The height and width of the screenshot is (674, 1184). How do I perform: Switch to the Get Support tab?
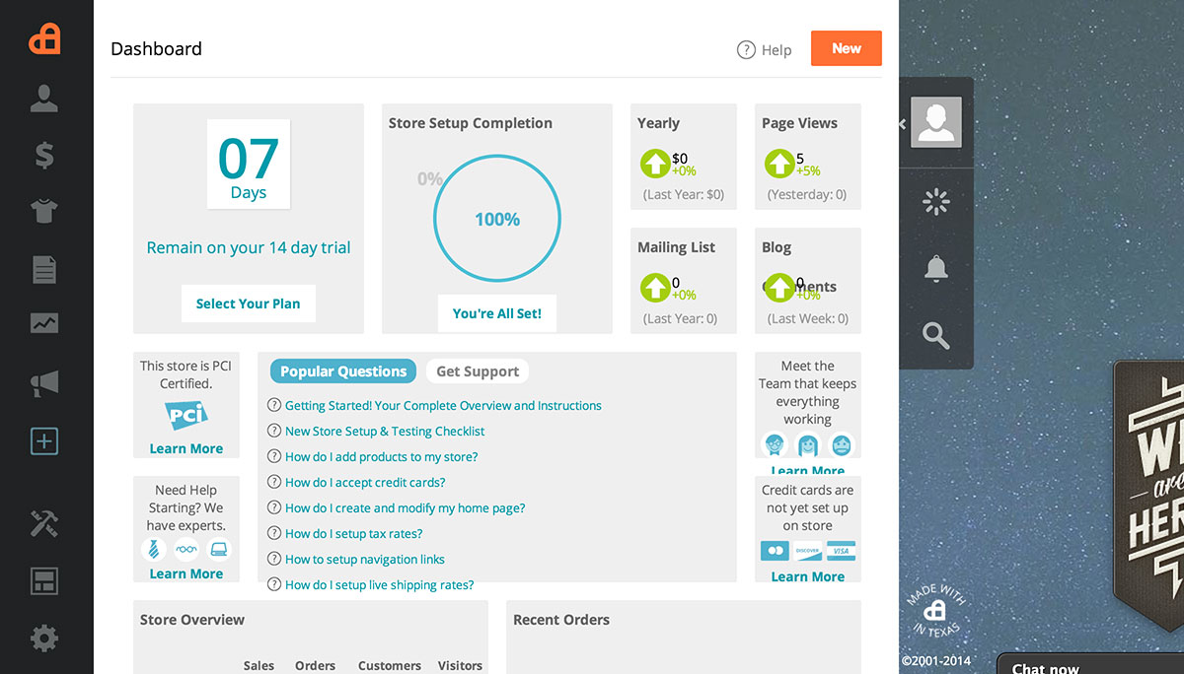(478, 371)
